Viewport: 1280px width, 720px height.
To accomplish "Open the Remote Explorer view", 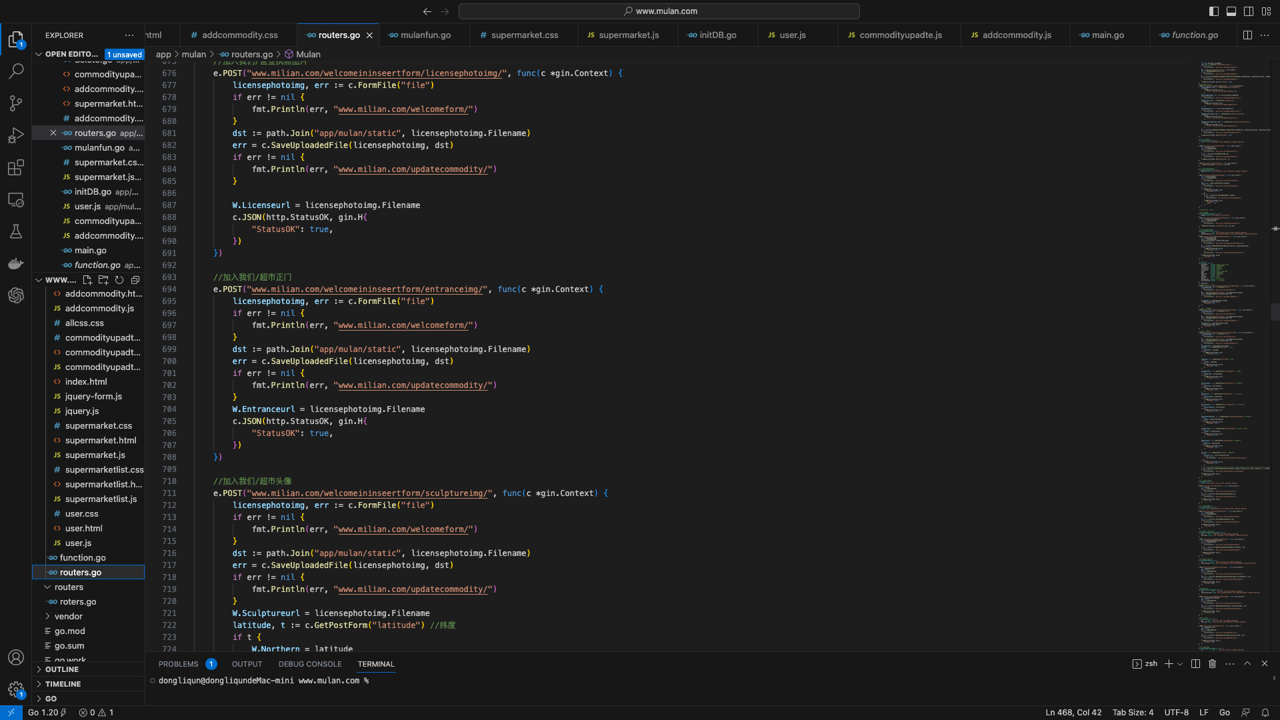I will [x=16, y=199].
